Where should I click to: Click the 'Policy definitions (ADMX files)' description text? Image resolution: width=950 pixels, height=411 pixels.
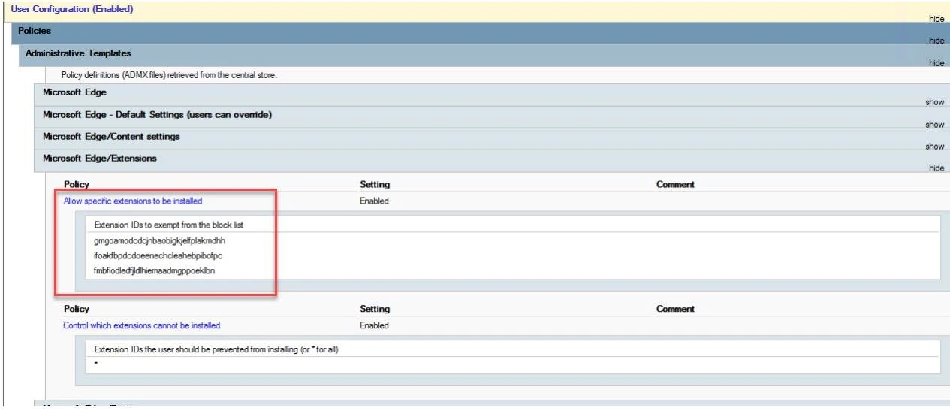[x=169, y=75]
